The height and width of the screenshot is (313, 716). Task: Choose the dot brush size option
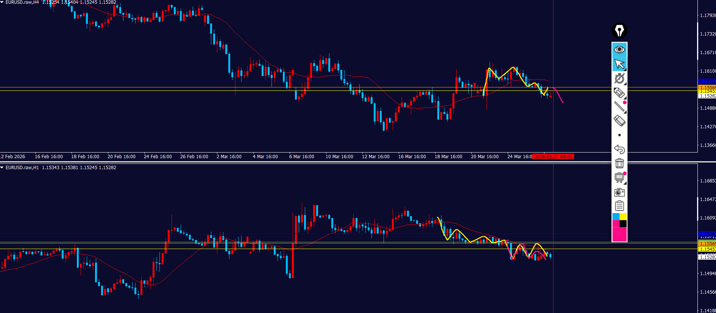619,135
